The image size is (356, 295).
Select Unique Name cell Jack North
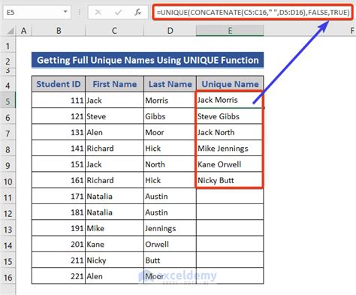click(x=230, y=132)
